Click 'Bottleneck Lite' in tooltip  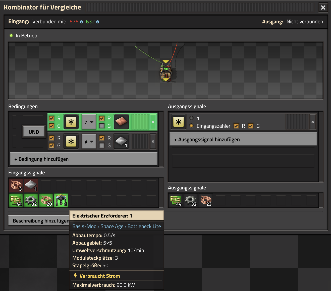tap(144, 226)
